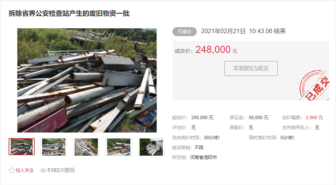Click the 起拍价 200,000 元 value
The height and width of the screenshot is (185, 336).
click(x=202, y=118)
